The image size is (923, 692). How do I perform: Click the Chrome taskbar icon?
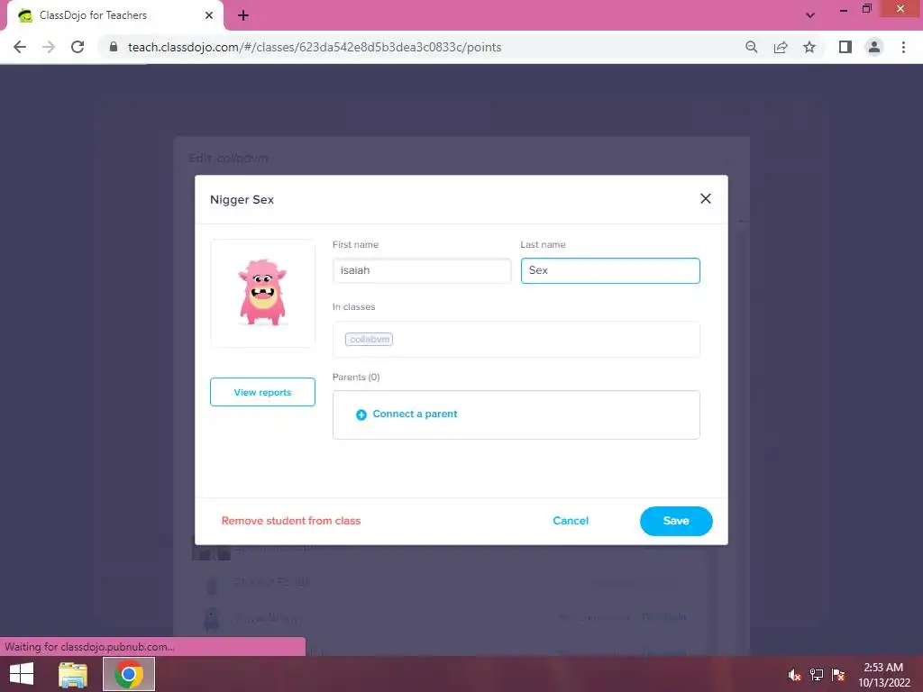(129, 674)
